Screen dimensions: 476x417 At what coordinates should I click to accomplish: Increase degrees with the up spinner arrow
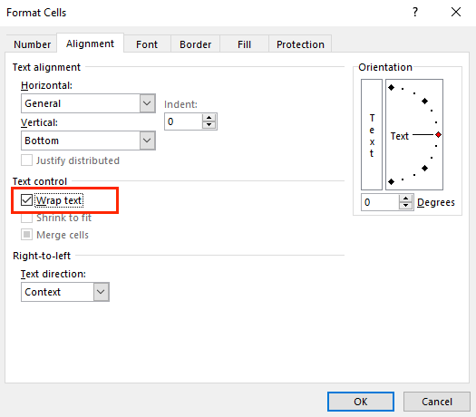click(405, 199)
